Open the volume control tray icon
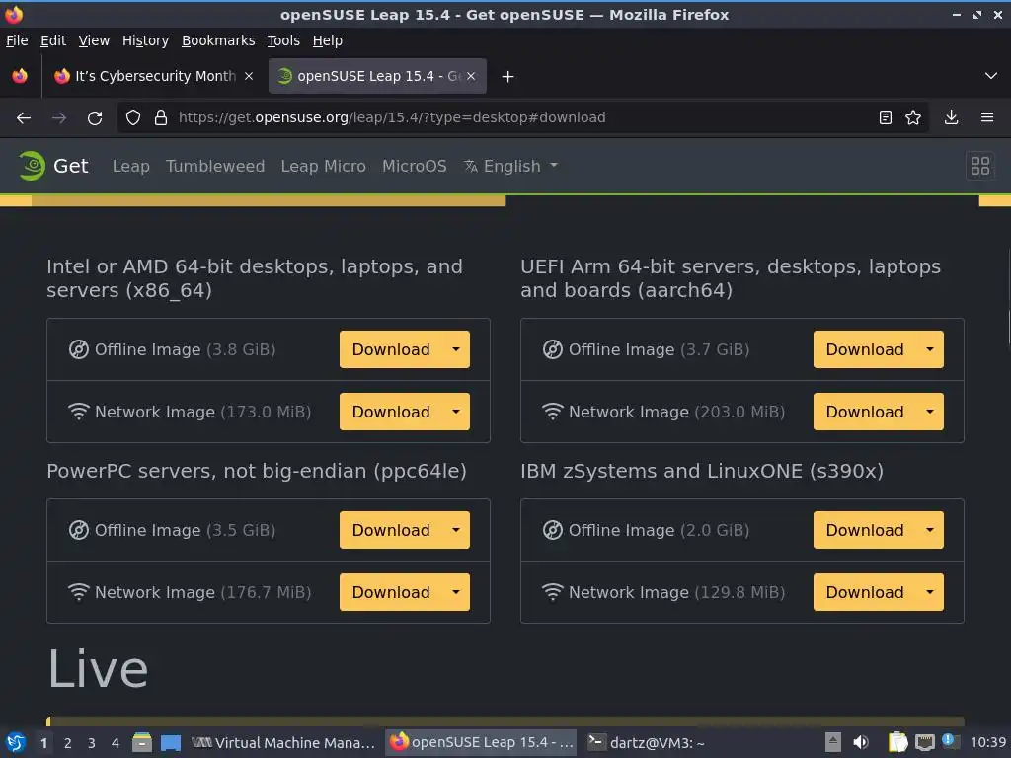1011x758 pixels. (861, 742)
